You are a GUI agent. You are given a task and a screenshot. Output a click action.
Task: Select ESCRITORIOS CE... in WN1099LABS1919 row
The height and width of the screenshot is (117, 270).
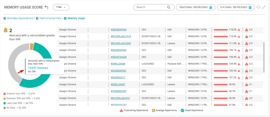(152, 36)
